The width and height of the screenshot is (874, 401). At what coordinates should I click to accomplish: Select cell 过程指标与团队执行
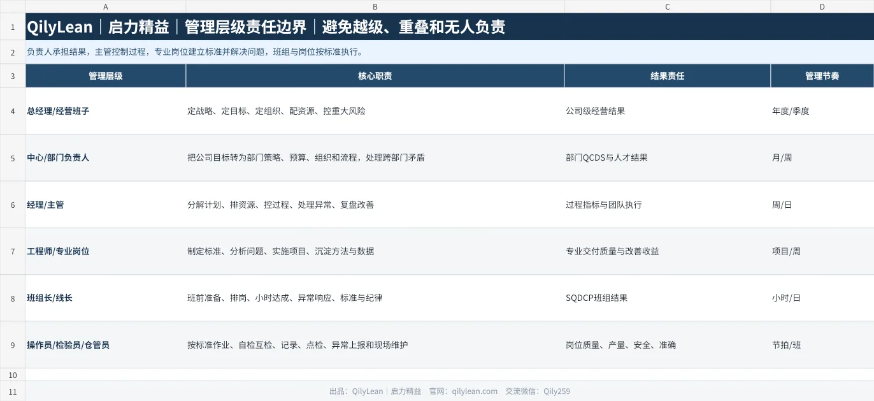click(668, 205)
